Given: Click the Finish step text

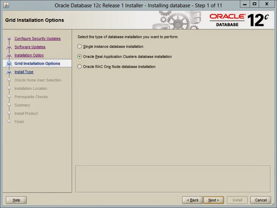Looking at the screenshot, I should pos(19,122).
